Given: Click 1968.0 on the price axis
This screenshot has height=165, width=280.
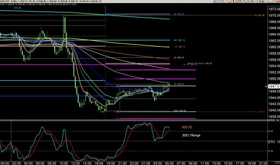Looking at the screenshot, I should (x=274, y=22).
